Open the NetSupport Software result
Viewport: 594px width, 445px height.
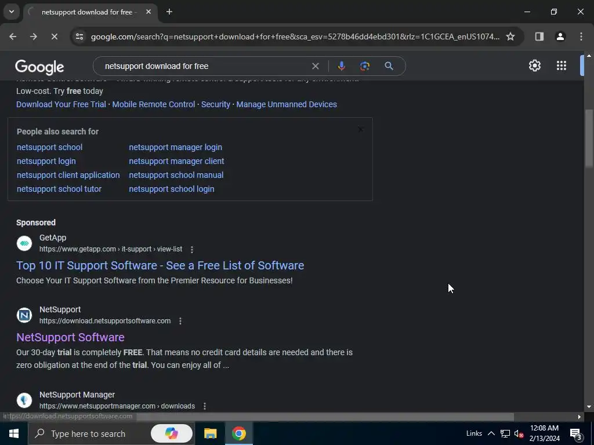point(70,338)
